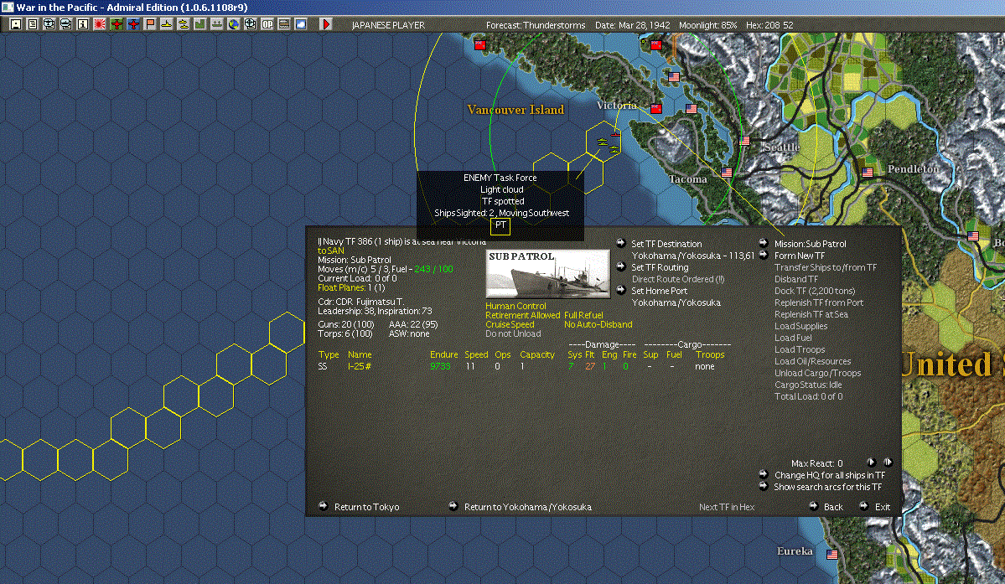Click the US flag base at Pendleton
1005x584 pixels.
click(x=868, y=173)
